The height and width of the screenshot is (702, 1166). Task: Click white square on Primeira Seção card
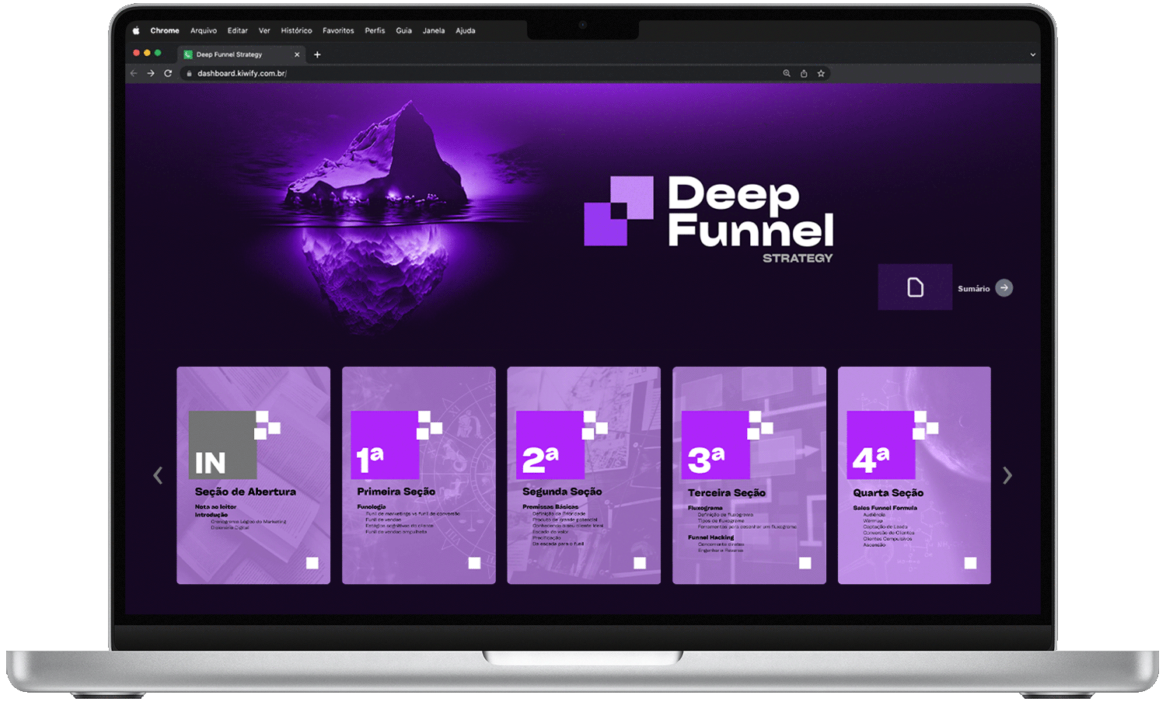tap(475, 563)
